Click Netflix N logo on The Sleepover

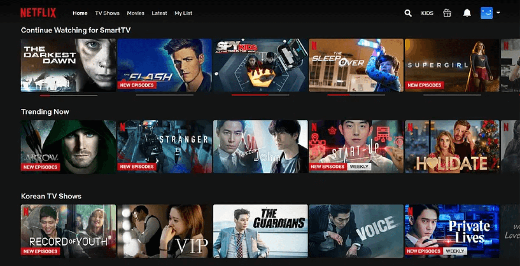pos(314,45)
